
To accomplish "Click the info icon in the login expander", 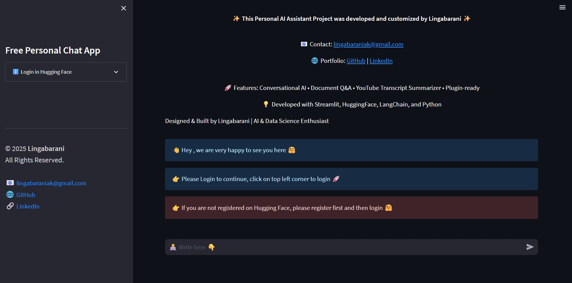I will tap(16, 72).
